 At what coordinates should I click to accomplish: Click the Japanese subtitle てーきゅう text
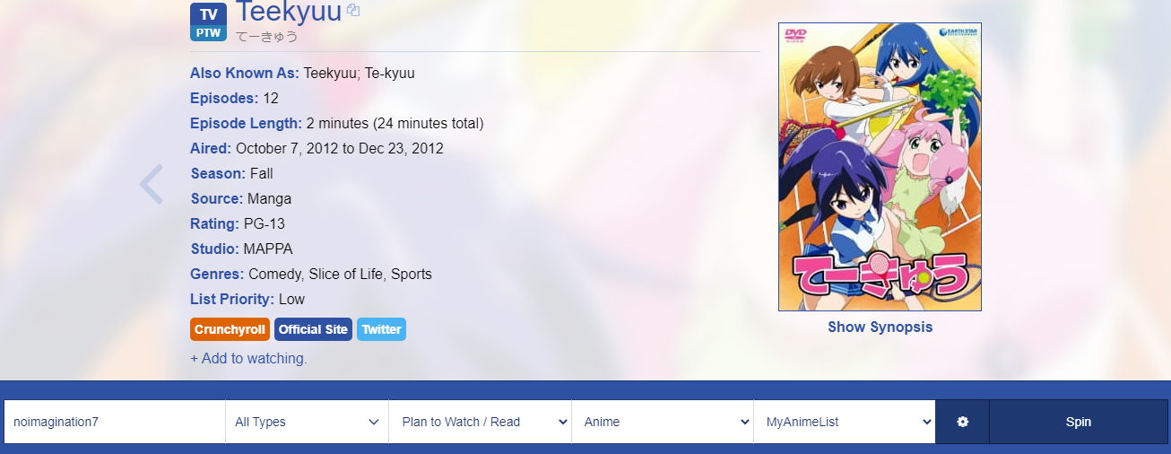tap(267, 37)
